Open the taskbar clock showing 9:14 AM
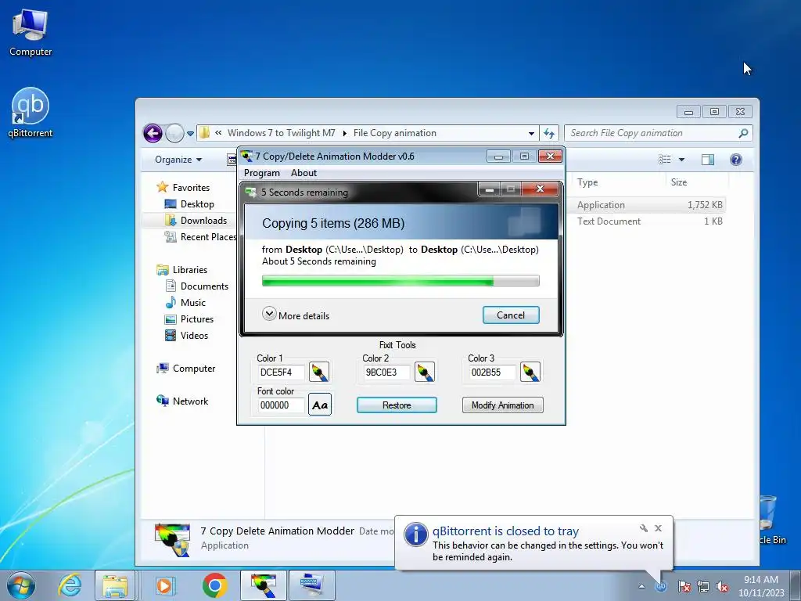 coord(761,585)
